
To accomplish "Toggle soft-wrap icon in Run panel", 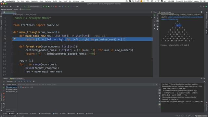I will (158, 21).
